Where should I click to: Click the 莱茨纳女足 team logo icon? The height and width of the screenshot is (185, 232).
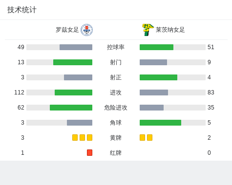pyautogui.click(x=148, y=30)
